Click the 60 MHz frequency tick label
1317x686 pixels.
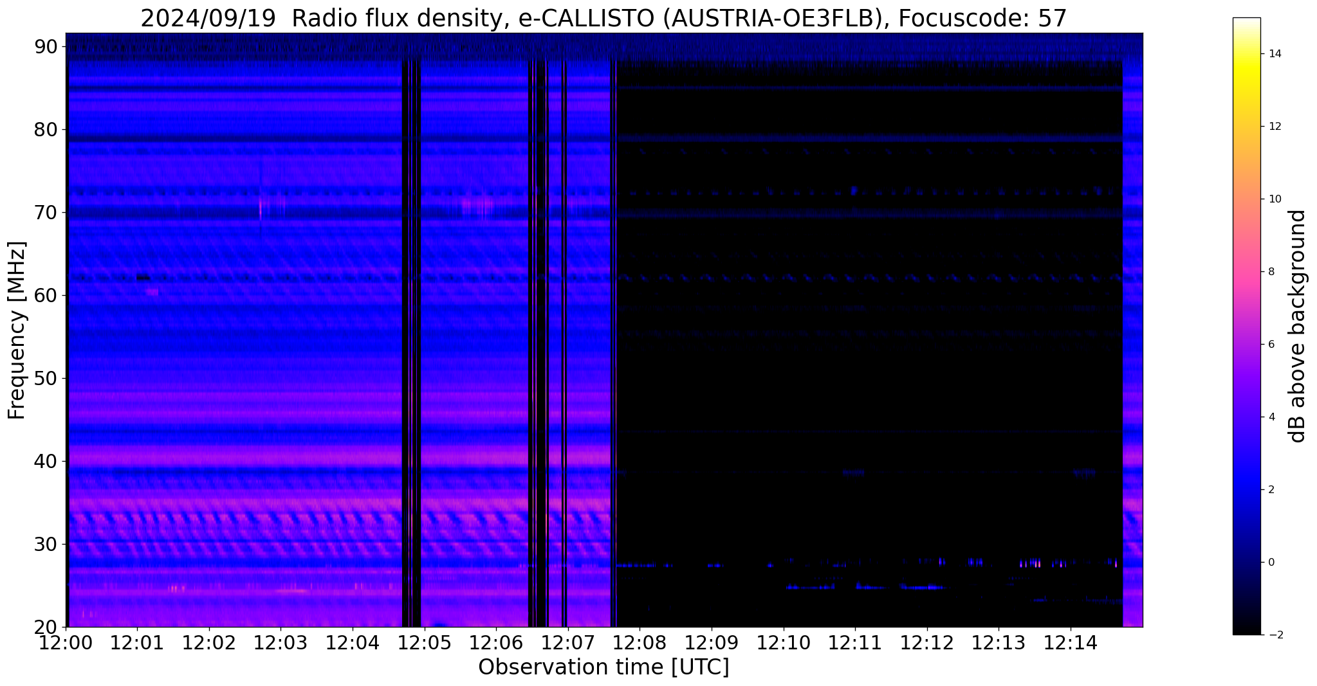46,296
